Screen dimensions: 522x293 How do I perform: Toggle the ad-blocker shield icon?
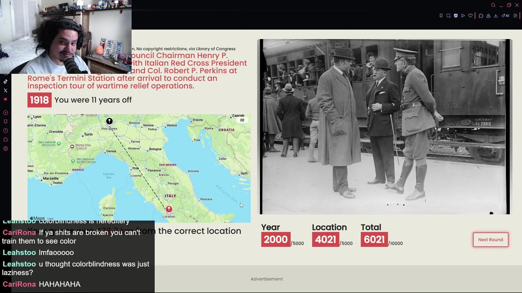point(456,16)
